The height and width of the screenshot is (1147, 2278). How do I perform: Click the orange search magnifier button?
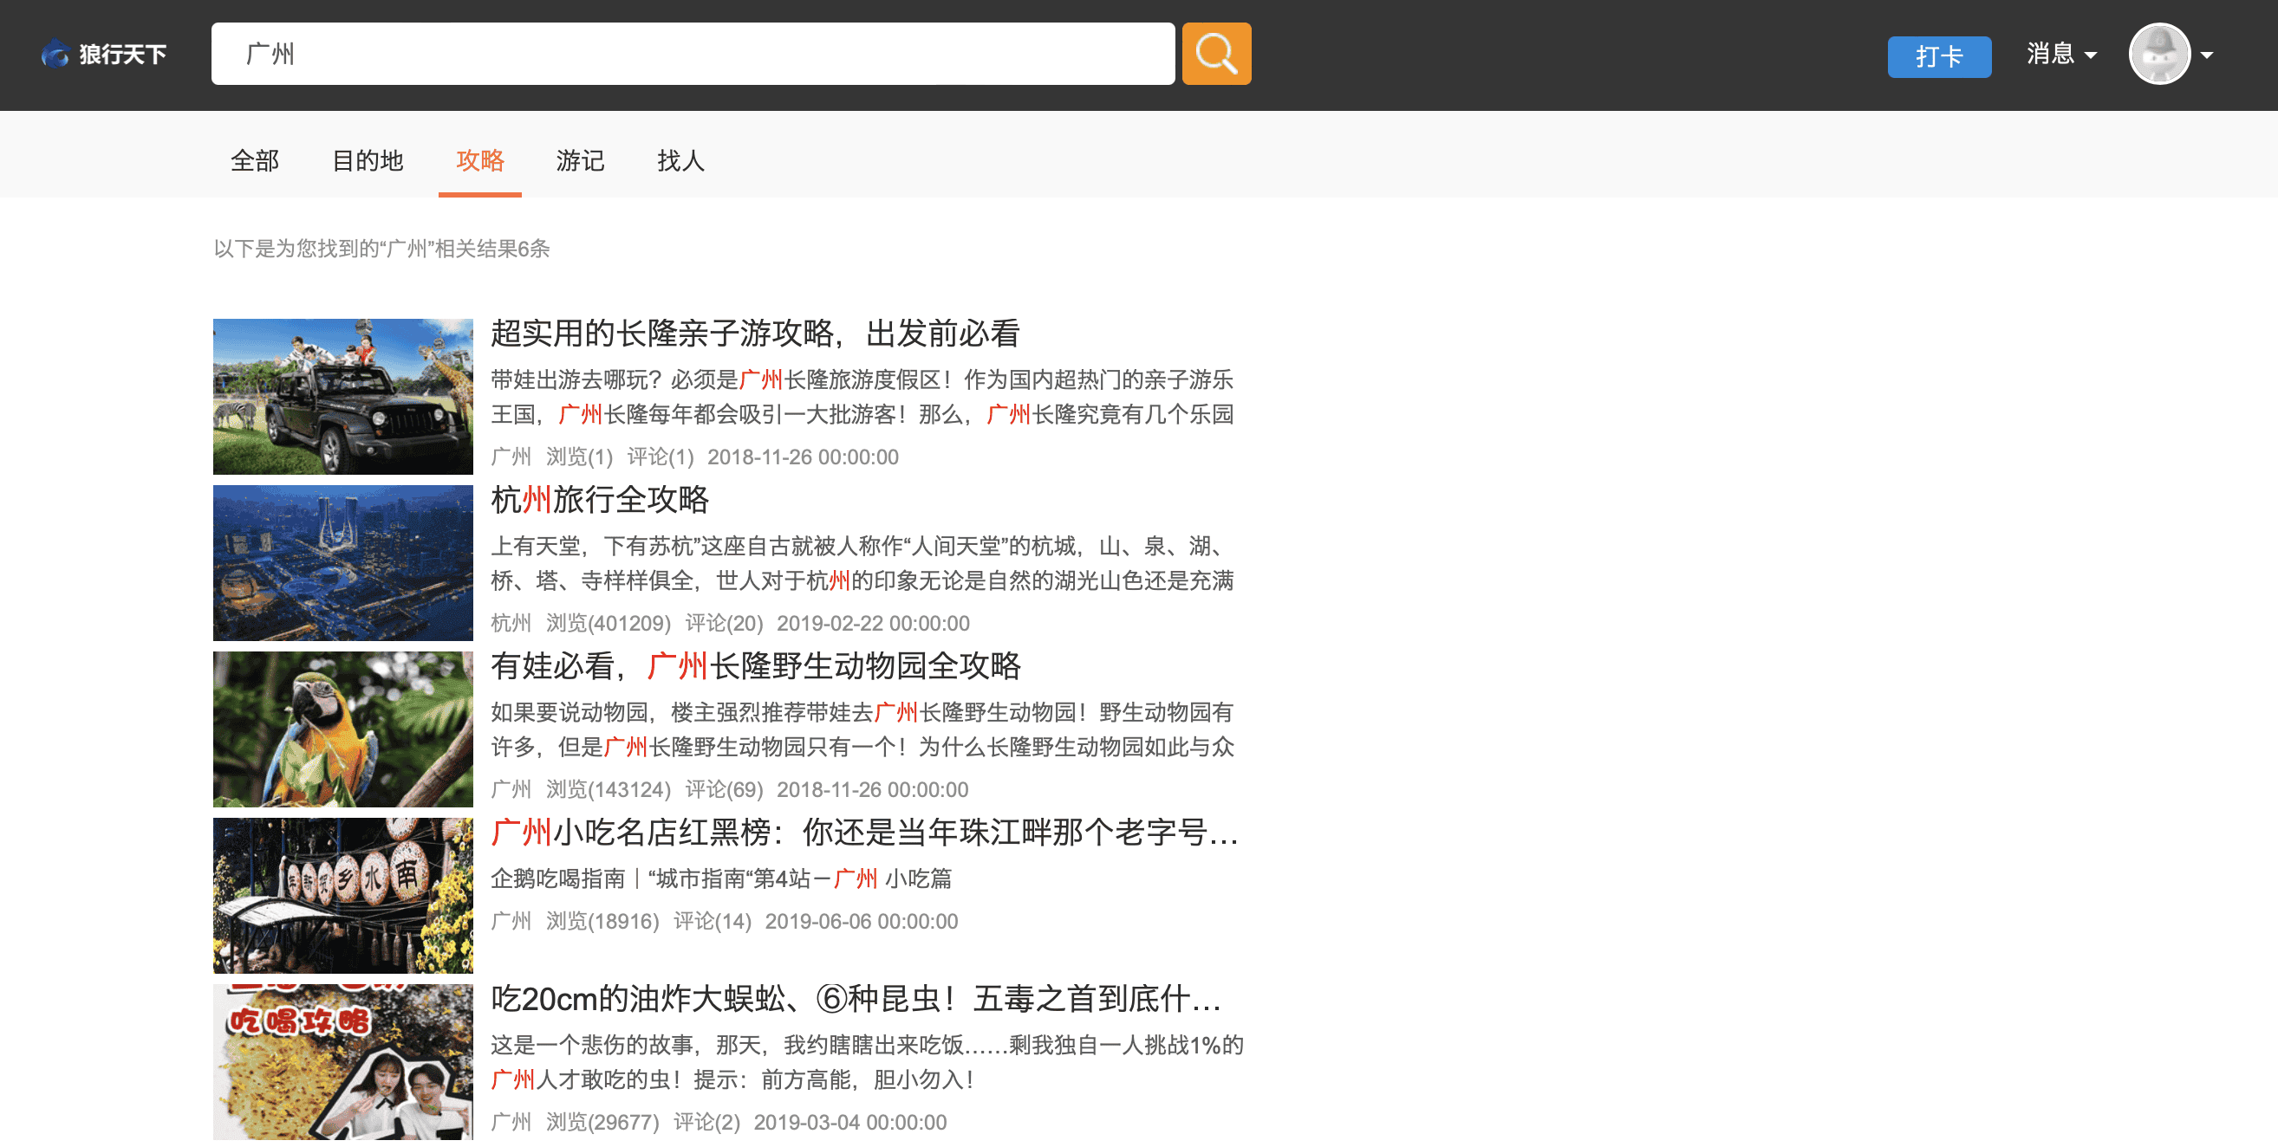tap(1215, 54)
